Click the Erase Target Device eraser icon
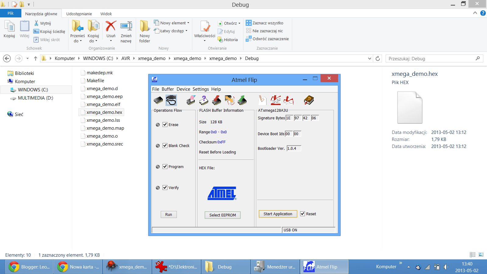Screen dimensions: 487x274 tap(191, 100)
